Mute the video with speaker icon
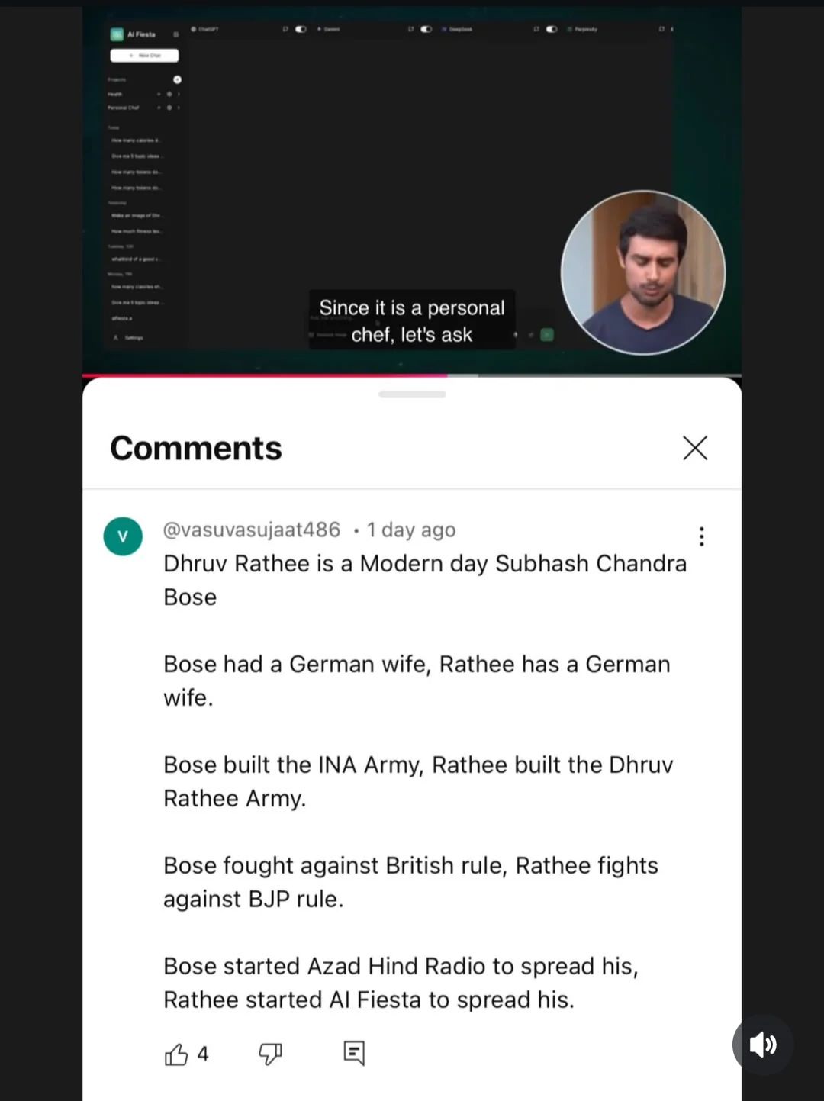 pos(763,1045)
